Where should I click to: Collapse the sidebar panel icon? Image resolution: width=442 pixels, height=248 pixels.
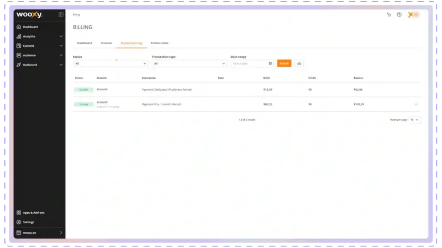click(x=61, y=14)
